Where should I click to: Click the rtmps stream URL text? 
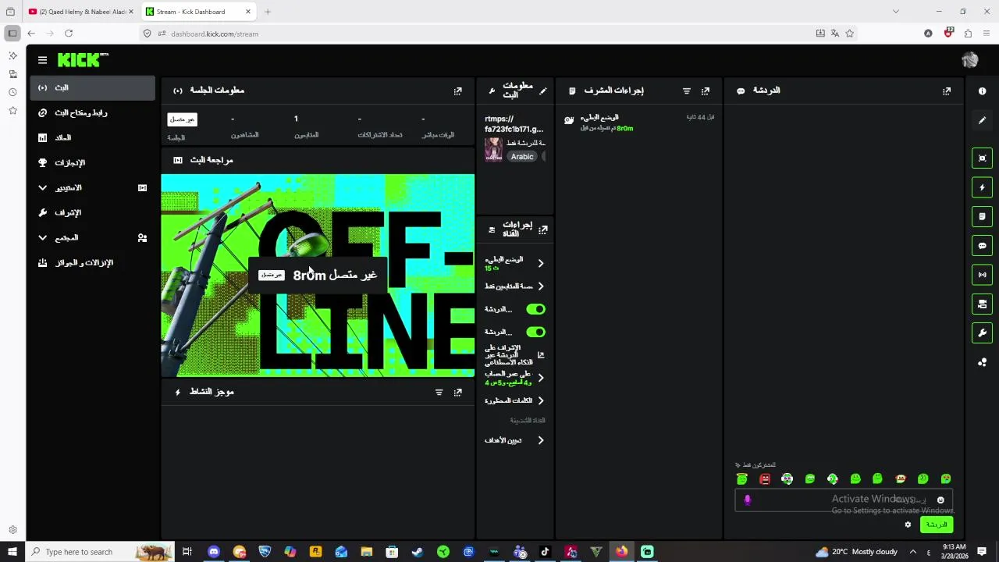pyautogui.click(x=514, y=124)
